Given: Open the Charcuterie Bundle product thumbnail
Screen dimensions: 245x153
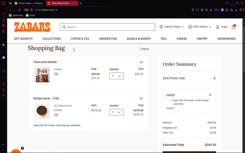Looking at the screenshot, I should point(42,75).
